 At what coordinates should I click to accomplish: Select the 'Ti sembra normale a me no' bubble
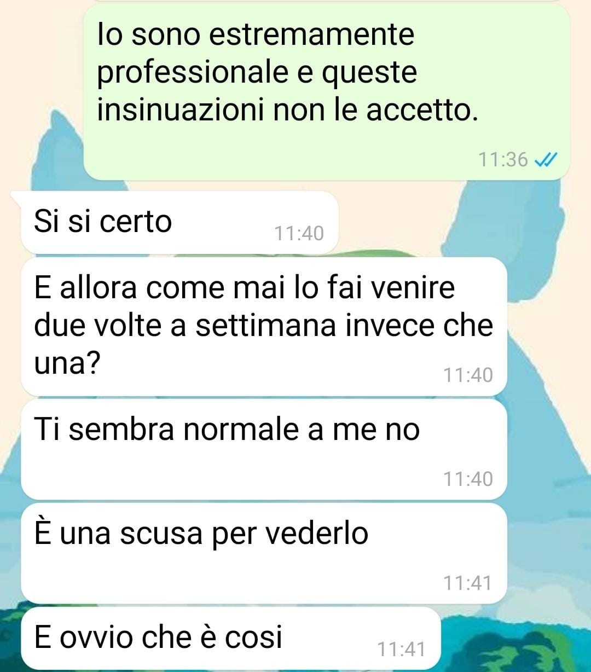pyautogui.click(x=264, y=449)
